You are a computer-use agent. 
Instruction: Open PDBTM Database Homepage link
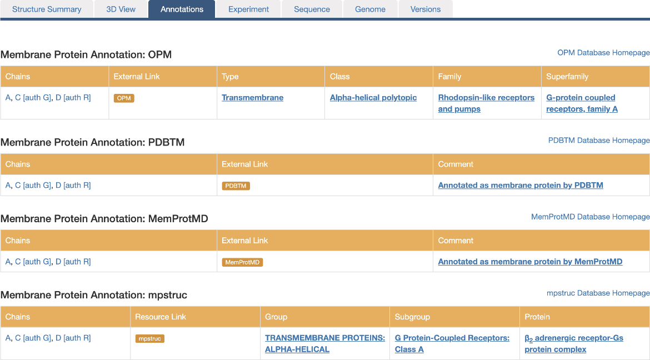tap(599, 141)
